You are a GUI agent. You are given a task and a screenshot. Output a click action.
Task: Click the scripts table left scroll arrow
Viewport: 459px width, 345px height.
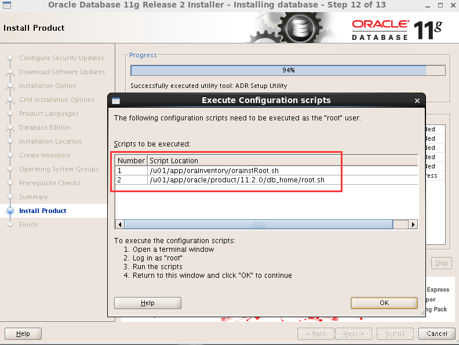pyautogui.click(x=120, y=225)
